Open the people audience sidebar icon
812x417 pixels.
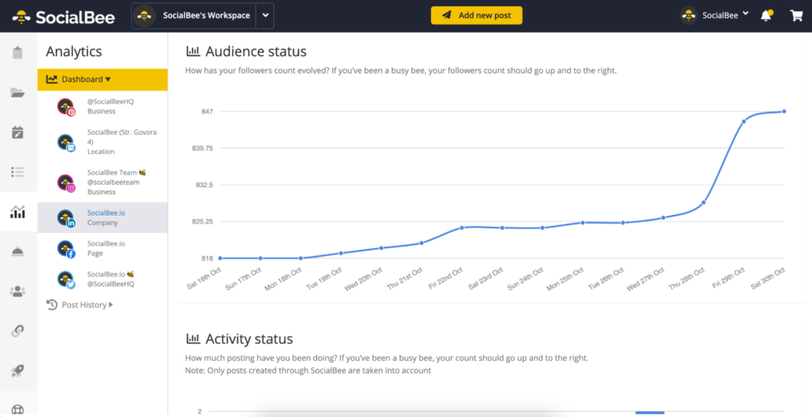pyautogui.click(x=17, y=291)
